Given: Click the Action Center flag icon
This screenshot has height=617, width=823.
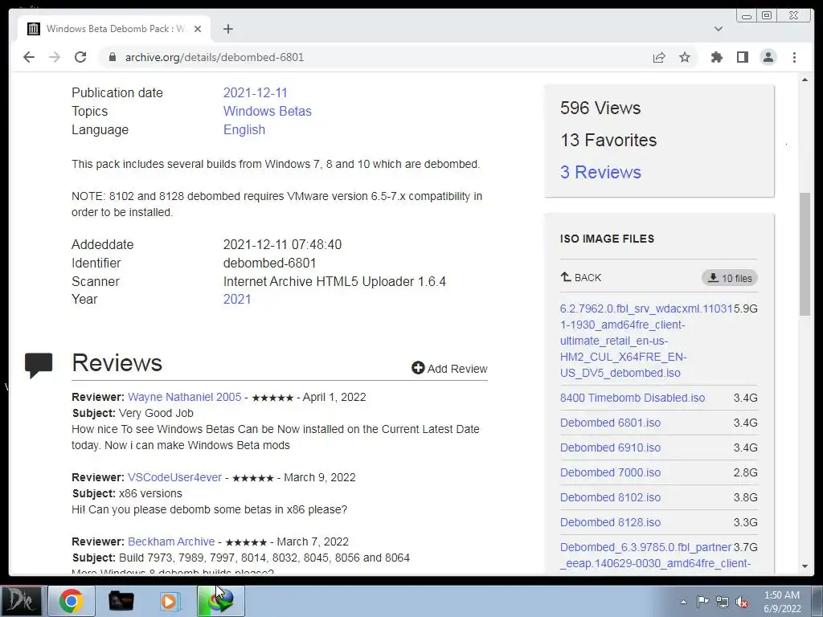Looking at the screenshot, I should pyautogui.click(x=702, y=602).
